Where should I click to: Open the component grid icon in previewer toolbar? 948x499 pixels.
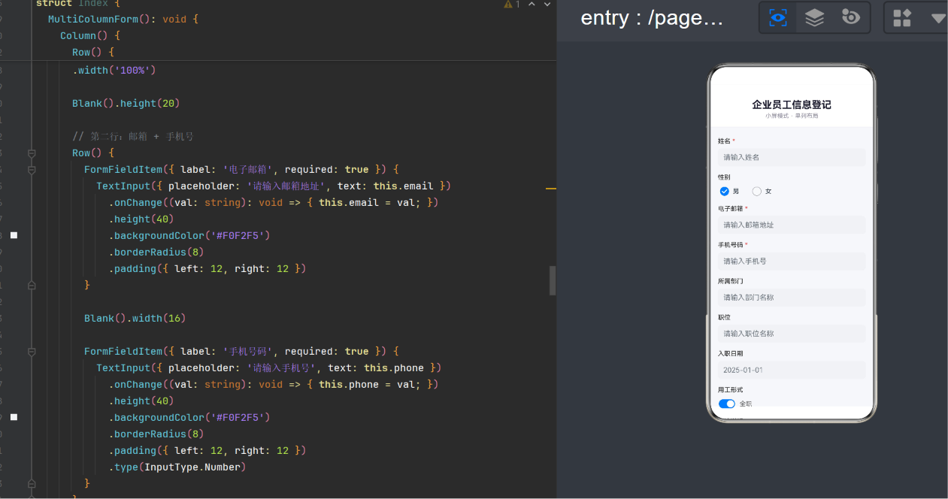point(902,18)
